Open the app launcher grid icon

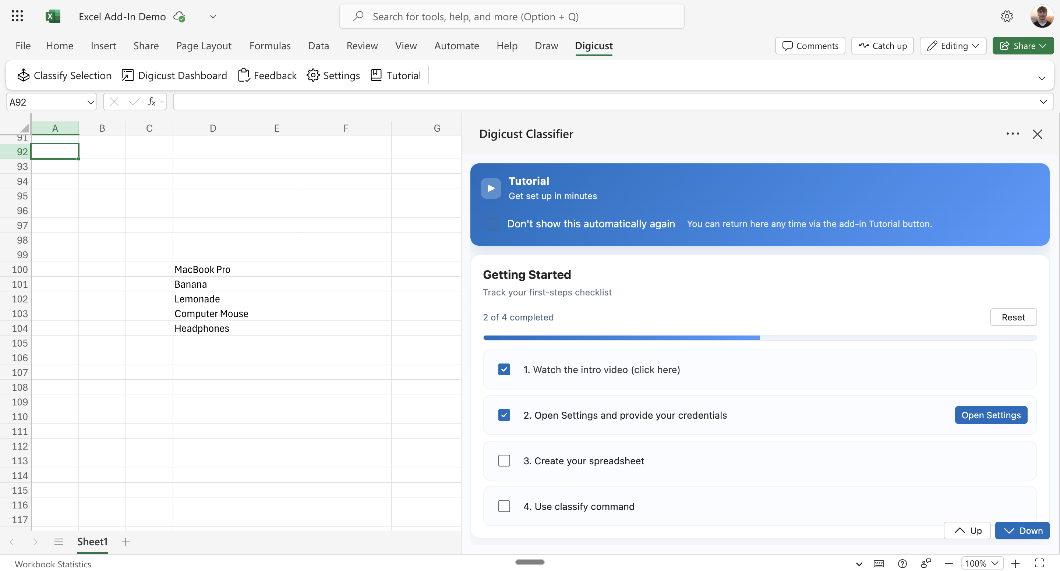(17, 17)
